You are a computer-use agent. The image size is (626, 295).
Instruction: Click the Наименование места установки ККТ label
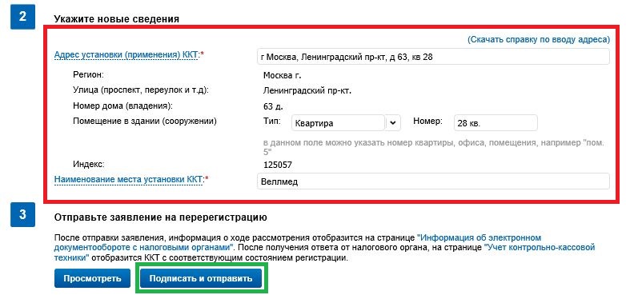(x=129, y=179)
